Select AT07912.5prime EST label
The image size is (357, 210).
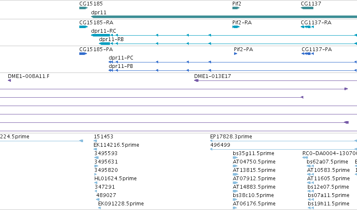(254, 179)
